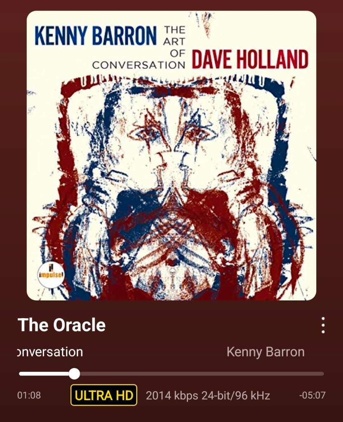The image size is (343, 422).
Task: Tap the ULTRA HD quality badge
Action: (104, 395)
